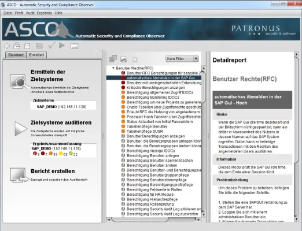Collapse the Benutzer Rechte(RFC) tree node
Screen dimensions: 302x231
pos(113,68)
